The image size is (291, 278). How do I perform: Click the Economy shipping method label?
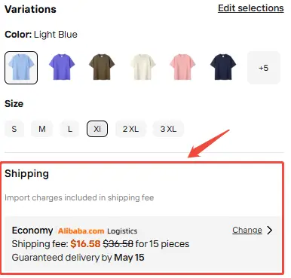coord(32,231)
